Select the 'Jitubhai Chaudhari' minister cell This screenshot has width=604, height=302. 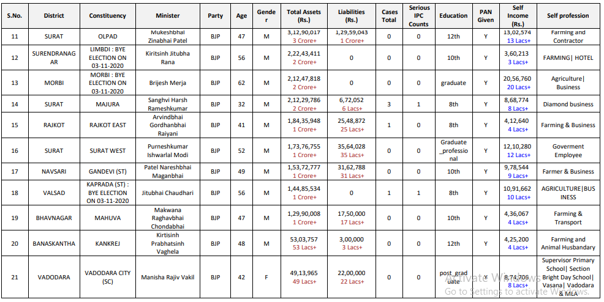point(167,193)
